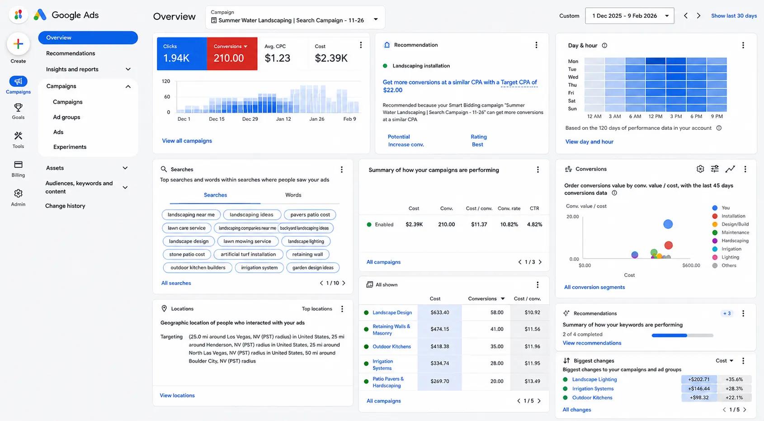This screenshot has height=421, width=764.
Task: Click 'lawn mowing service' search chip
Action: pyautogui.click(x=247, y=241)
